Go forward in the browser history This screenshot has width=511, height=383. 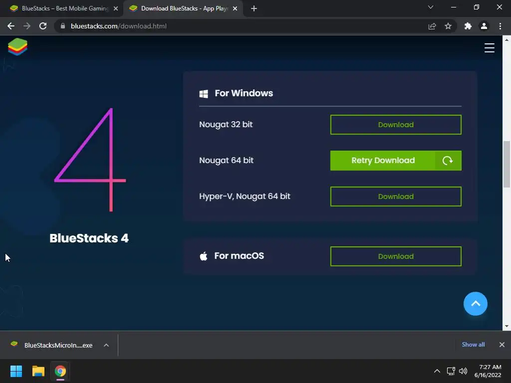(27, 26)
